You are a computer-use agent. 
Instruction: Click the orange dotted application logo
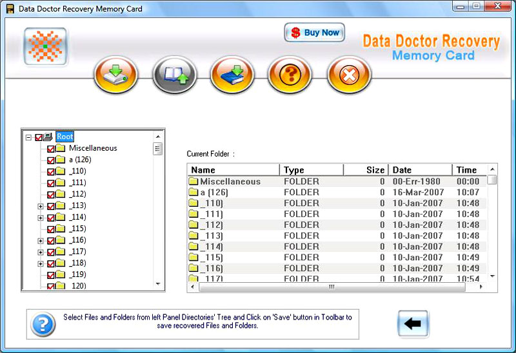pos(45,46)
